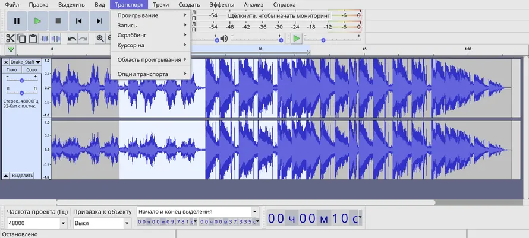Click the Copy icon in edit toolbar

coord(21,39)
